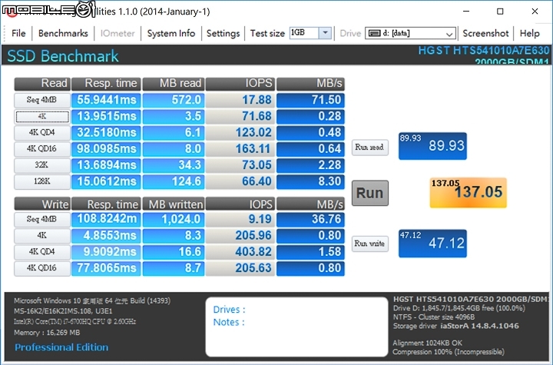Minimize the application window

pos(466,12)
